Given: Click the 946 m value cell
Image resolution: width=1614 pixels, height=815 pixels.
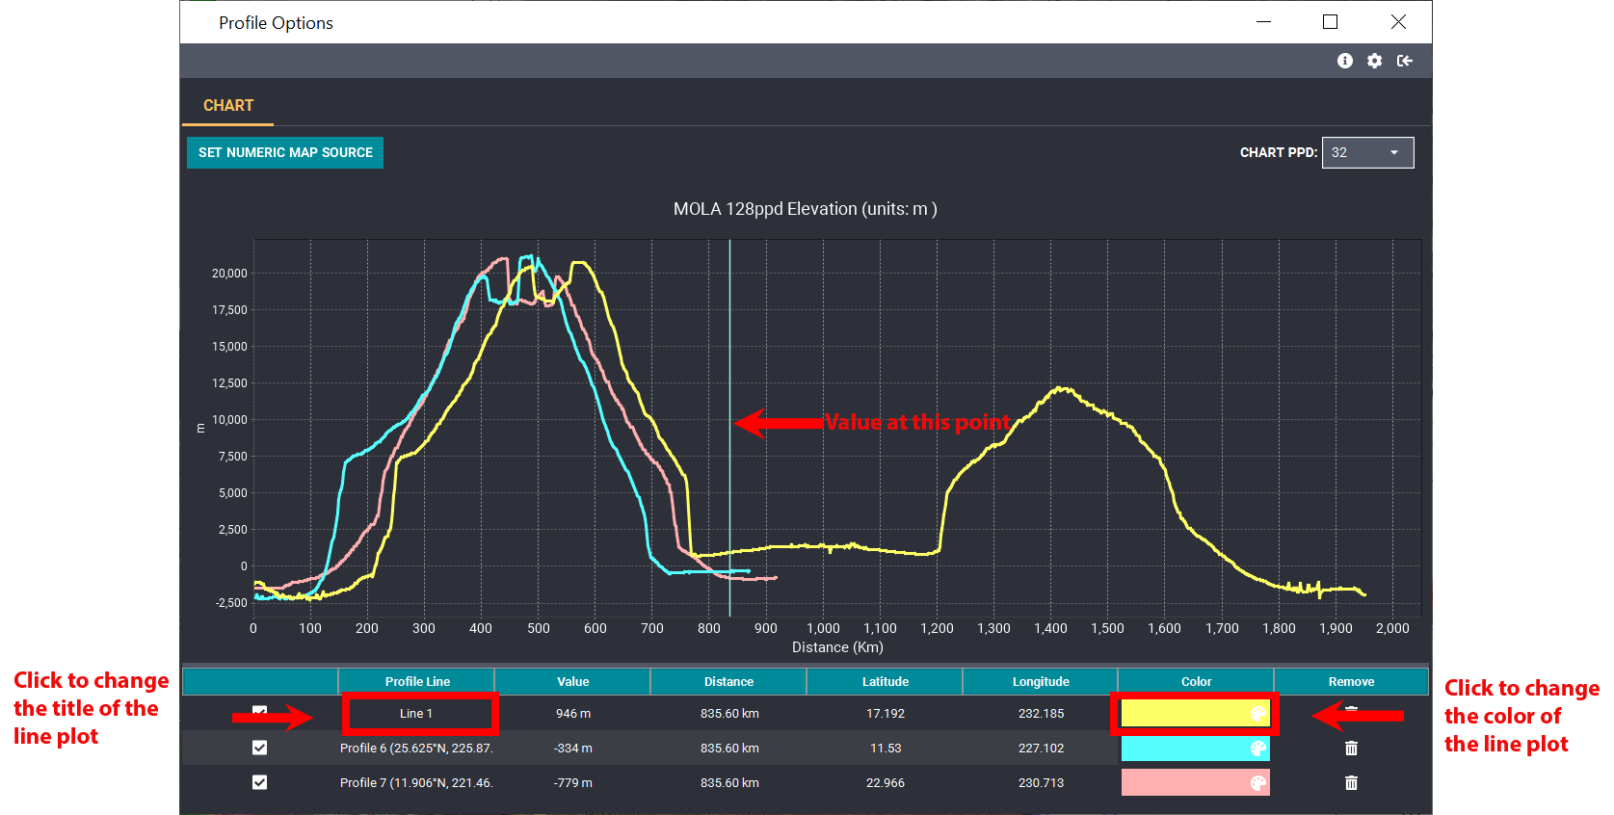Looking at the screenshot, I should click(x=572, y=714).
